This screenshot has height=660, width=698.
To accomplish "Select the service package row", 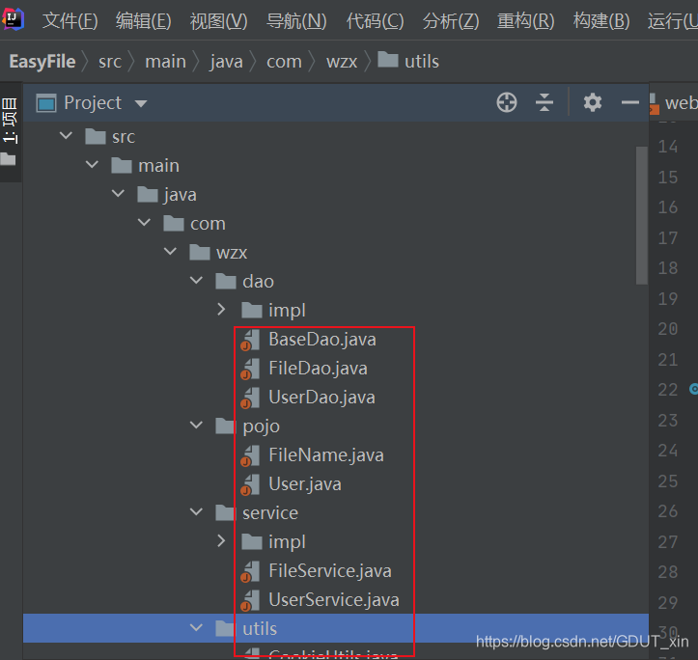I will (336, 513).
